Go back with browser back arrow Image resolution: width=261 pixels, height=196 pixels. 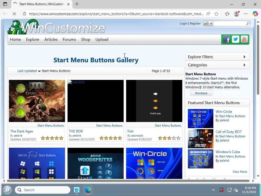point(5,14)
